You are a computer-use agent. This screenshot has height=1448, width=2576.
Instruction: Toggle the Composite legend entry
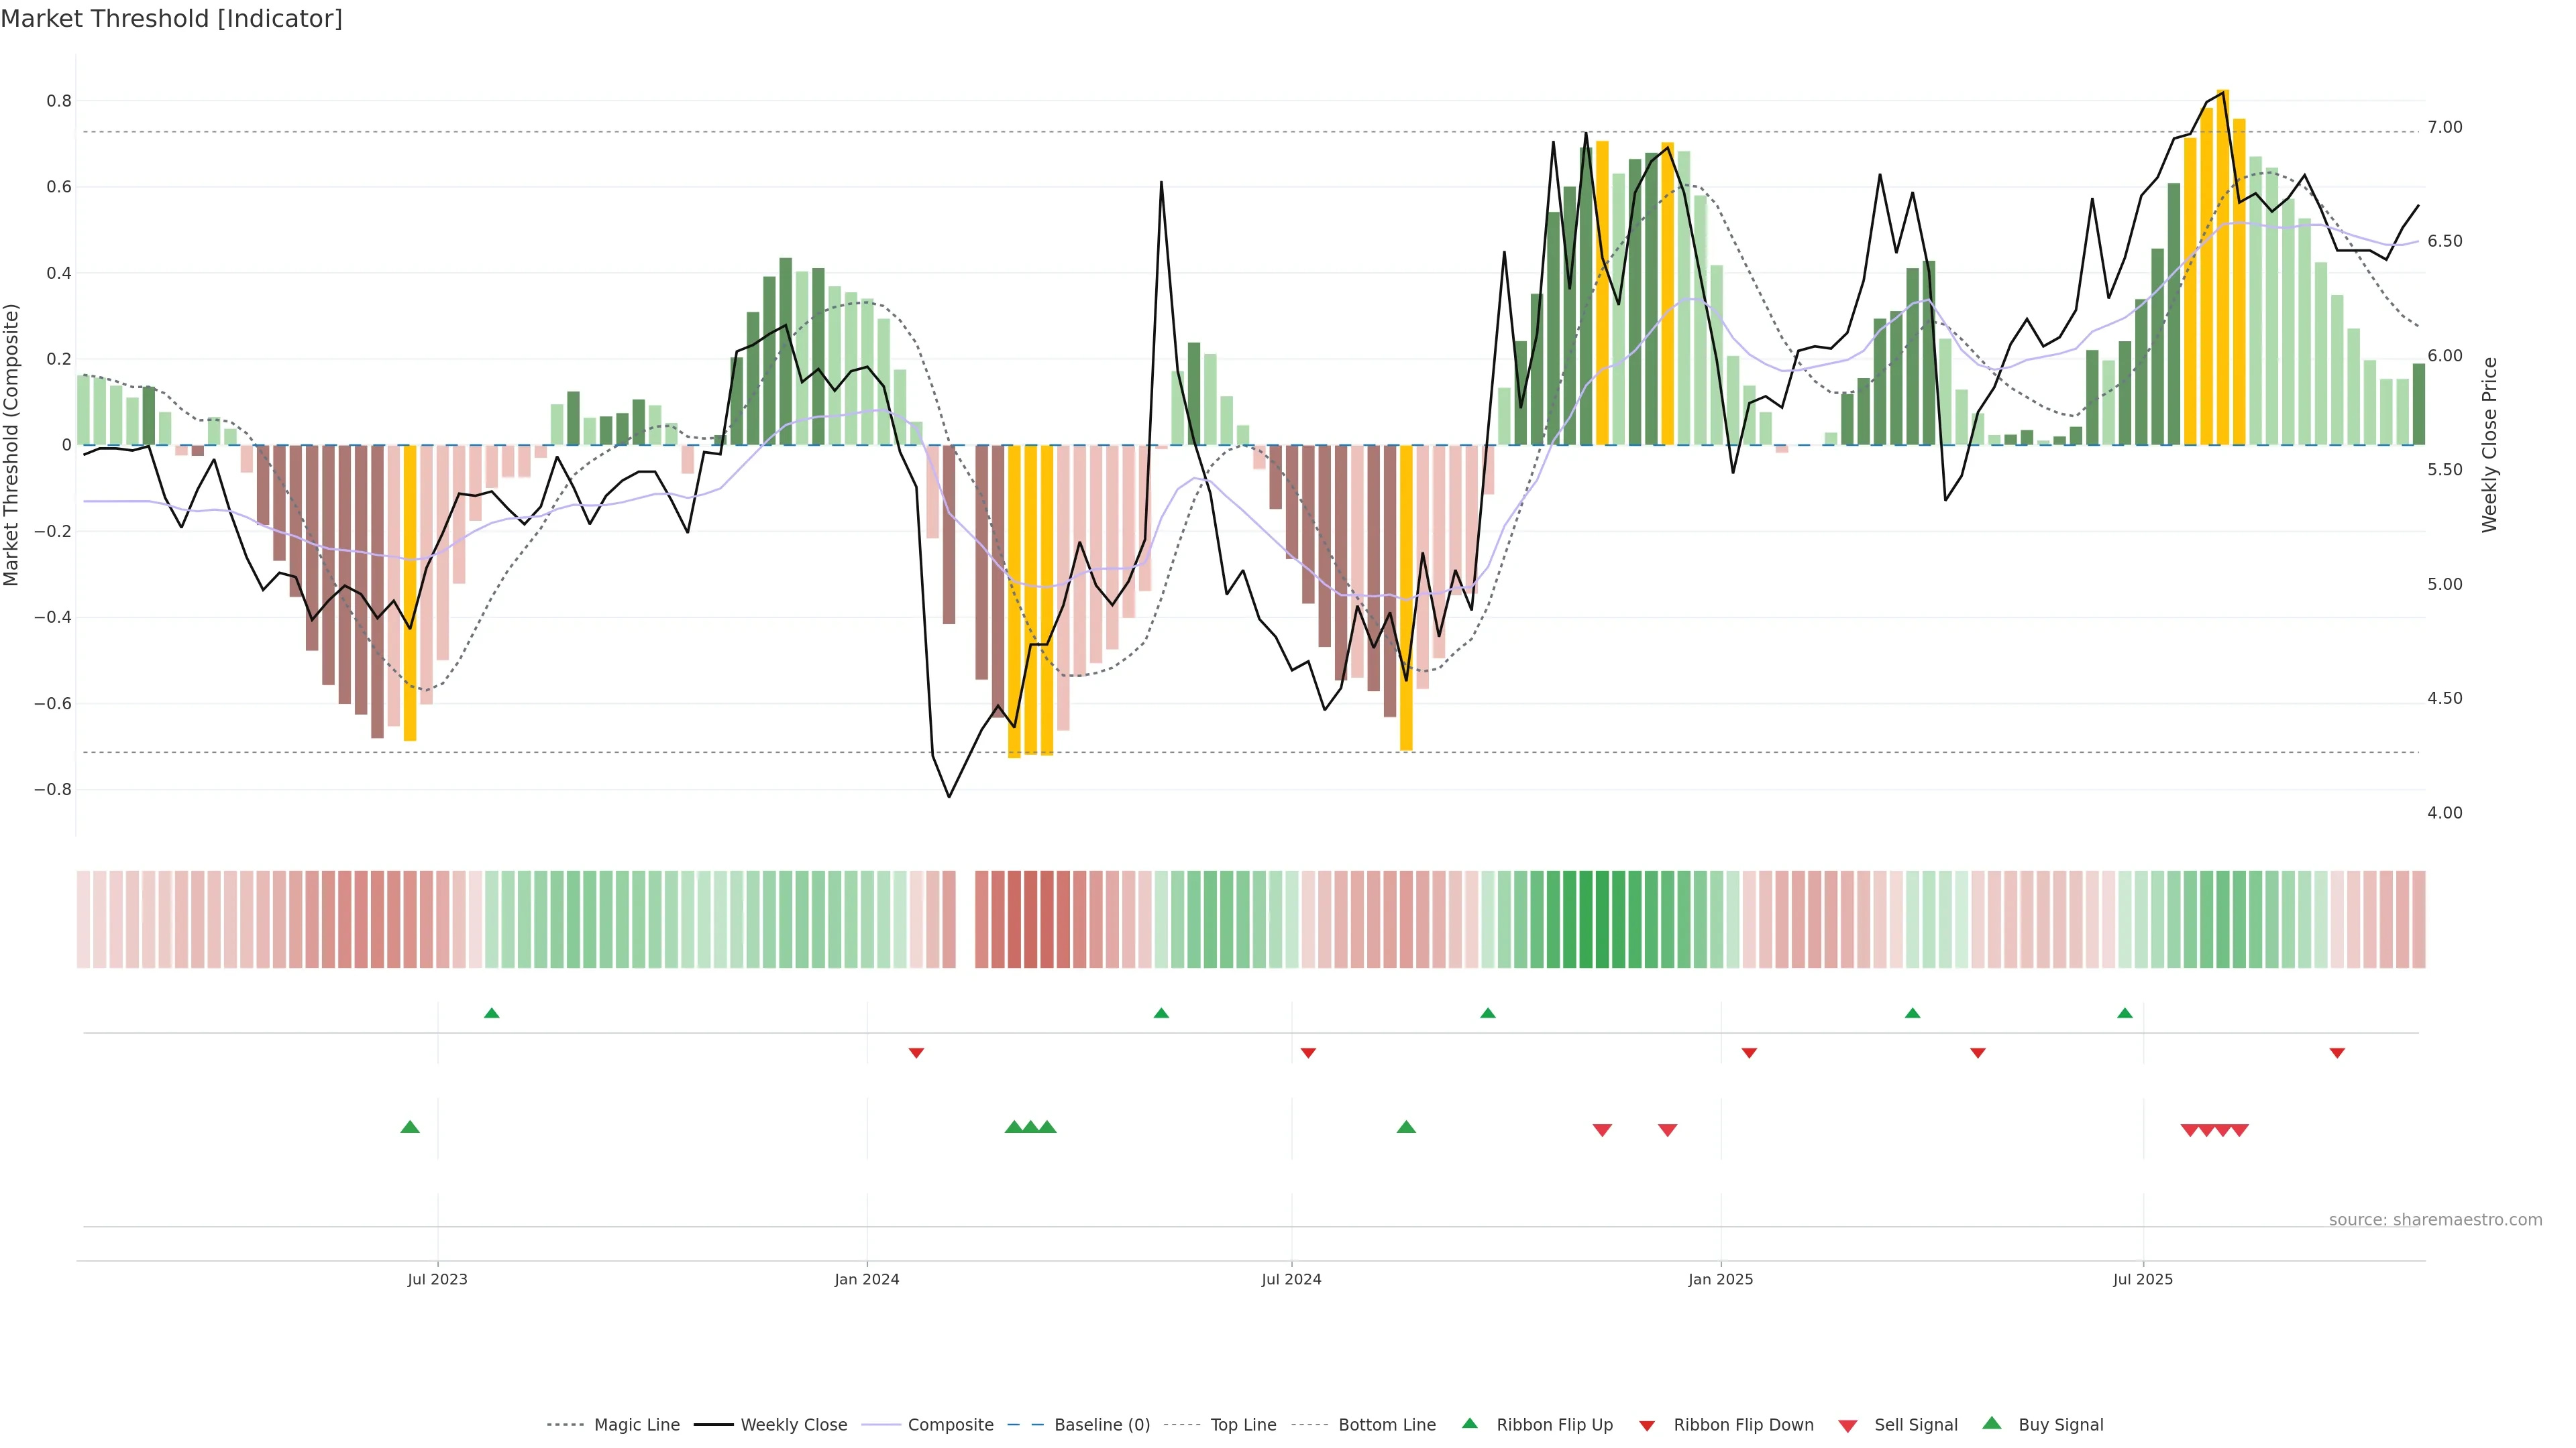[950, 1424]
